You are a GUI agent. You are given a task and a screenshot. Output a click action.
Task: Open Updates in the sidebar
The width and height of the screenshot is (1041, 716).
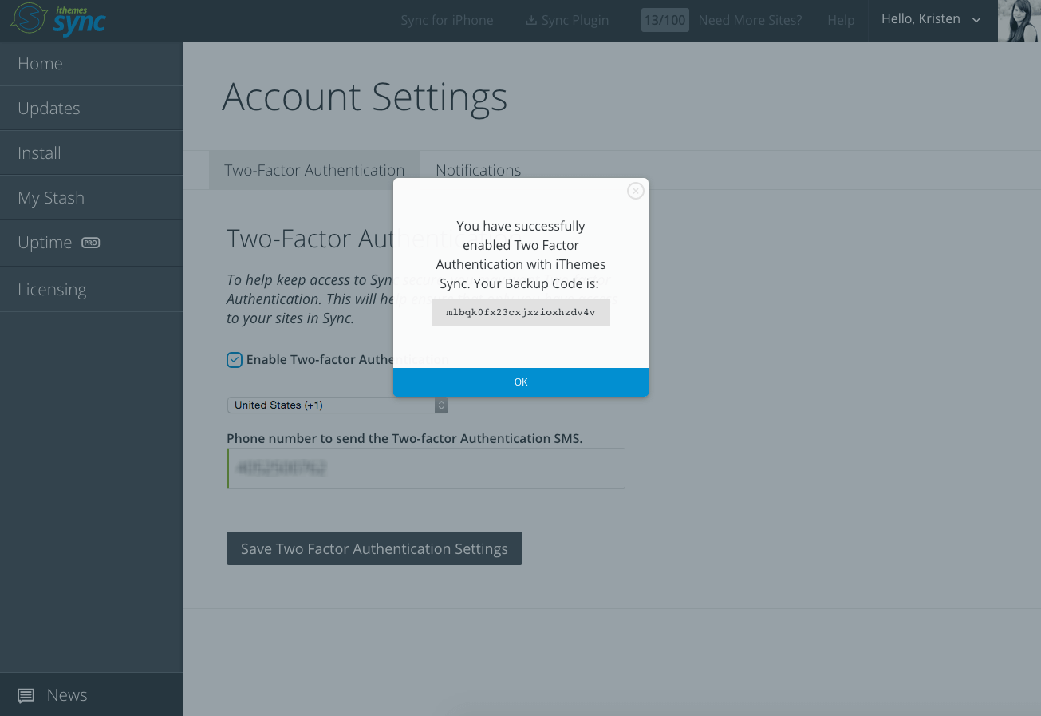(x=92, y=109)
